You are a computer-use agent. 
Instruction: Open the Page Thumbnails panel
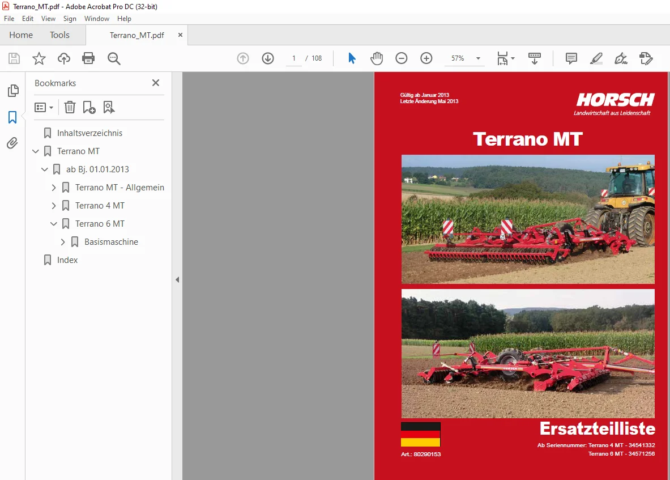[13, 90]
